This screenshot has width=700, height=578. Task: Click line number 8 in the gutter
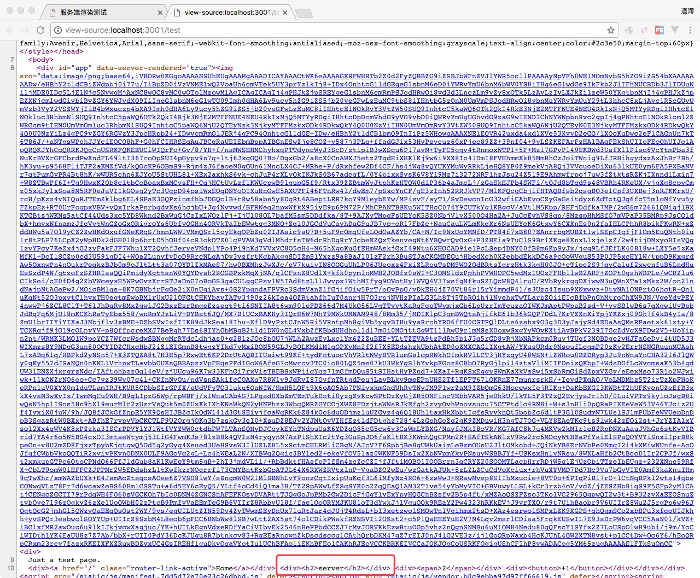point(12,68)
